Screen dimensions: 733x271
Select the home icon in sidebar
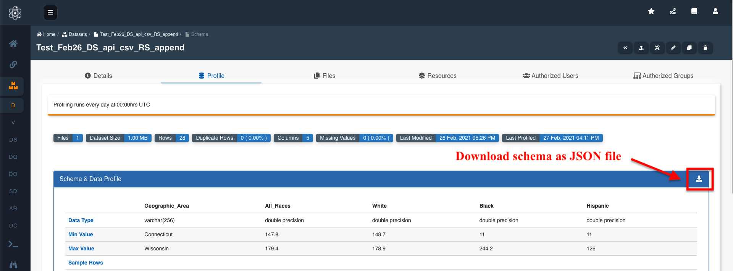coord(13,44)
